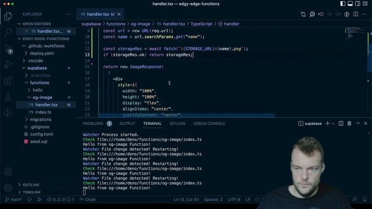Open the Testing flask view
The height and width of the screenshot is (209, 372).
click(8, 97)
